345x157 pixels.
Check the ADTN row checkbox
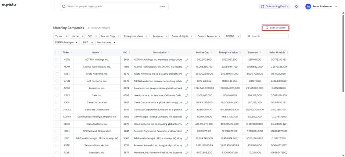[57, 59]
